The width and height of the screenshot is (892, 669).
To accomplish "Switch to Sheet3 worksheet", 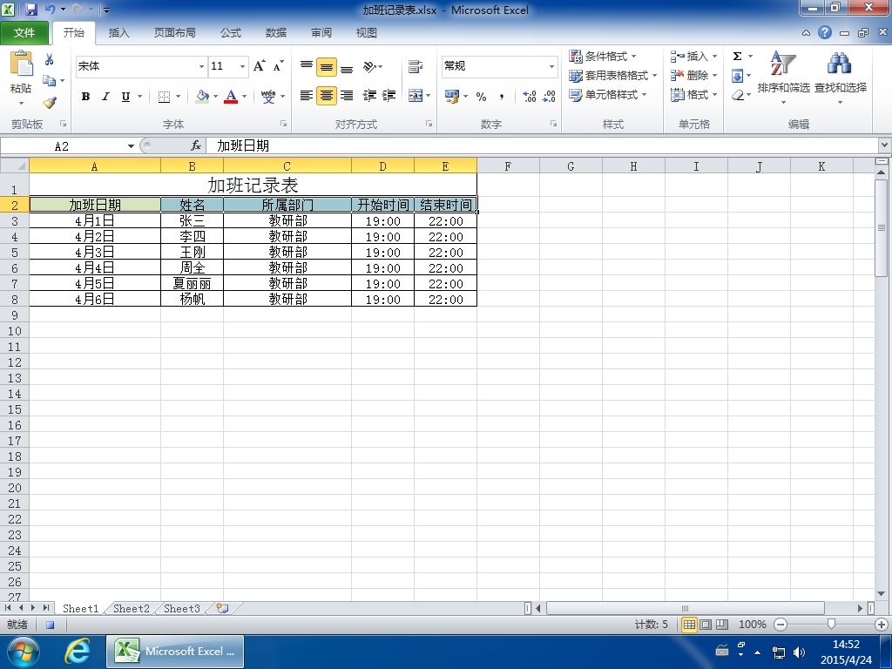I will (x=181, y=609).
